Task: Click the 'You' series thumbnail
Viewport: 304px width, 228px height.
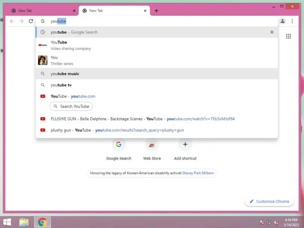Action: click(x=43, y=60)
